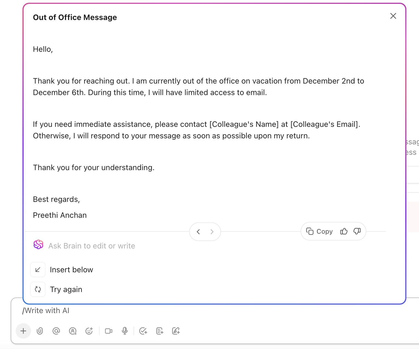Open the document-plus template icon
This screenshot has height=349, width=419.
pyautogui.click(x=159, y=331)
